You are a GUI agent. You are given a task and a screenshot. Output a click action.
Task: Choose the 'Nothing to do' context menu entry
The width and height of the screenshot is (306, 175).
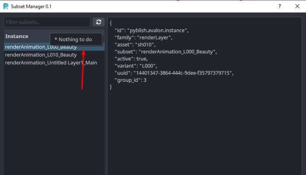tap(76, 39)
